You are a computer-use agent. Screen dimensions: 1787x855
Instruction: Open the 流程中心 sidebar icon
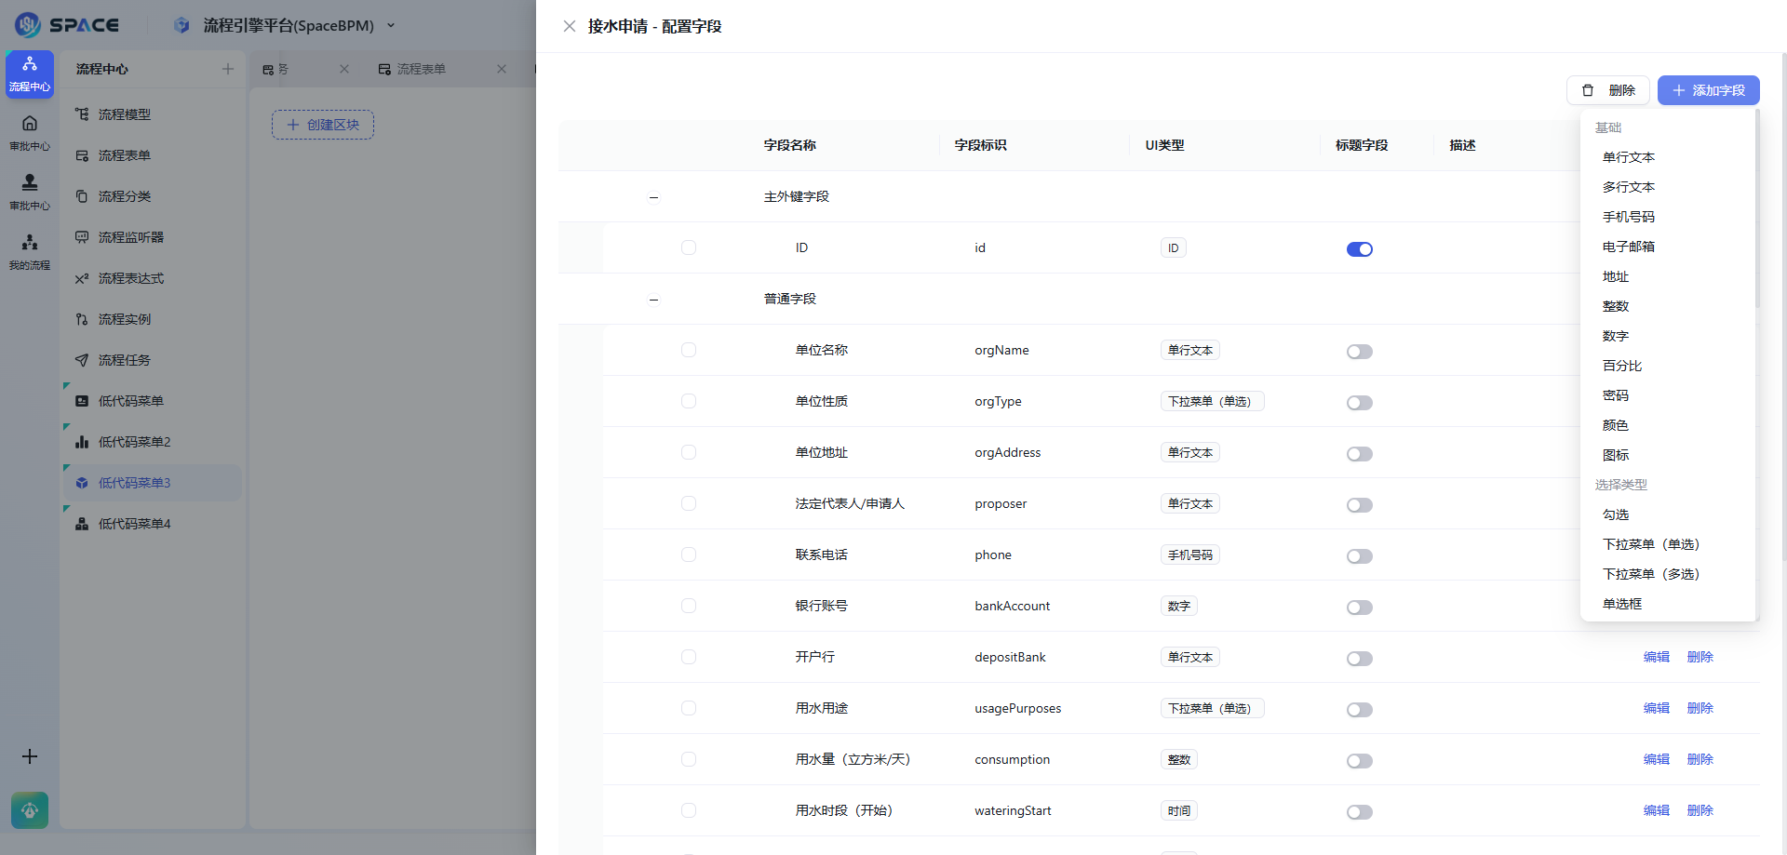pyautogui.click(x=29, y=74)
